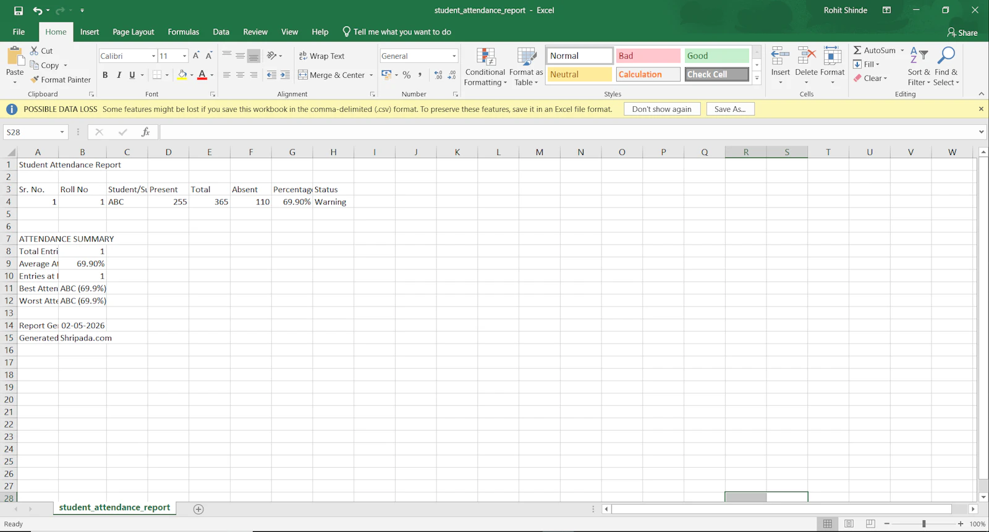Viewport: 989px width, 532px height.
Task: Switch to Normal view in status bar
Action: click(828, 524)
